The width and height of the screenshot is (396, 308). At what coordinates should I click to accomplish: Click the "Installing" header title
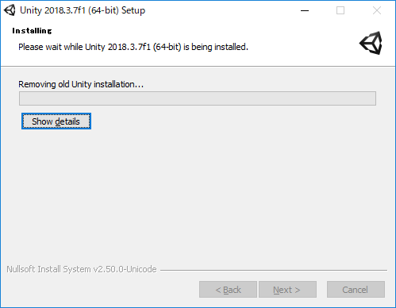click(32, 31)
